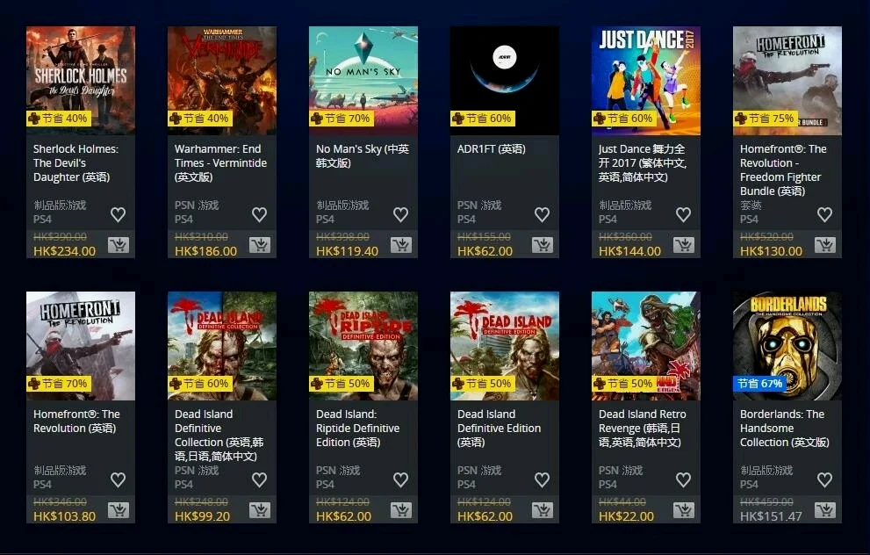This screenshot has width=870, height=555.
Task: Toggle wishlist heart for ADR1FT
Action: click(x=542, y=214)
